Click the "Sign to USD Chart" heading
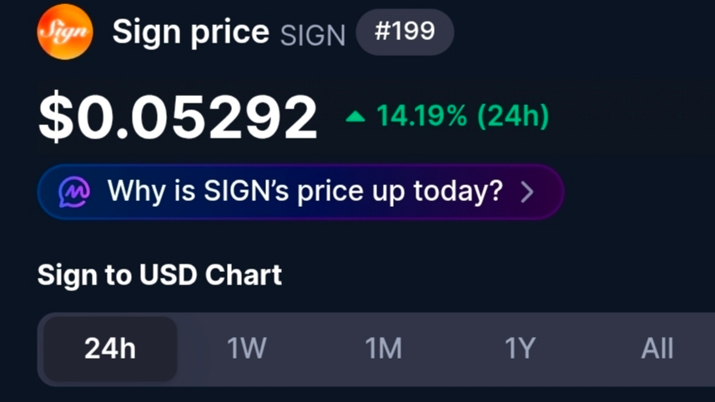This screenshot has width=715, height=402. (159, 275)
